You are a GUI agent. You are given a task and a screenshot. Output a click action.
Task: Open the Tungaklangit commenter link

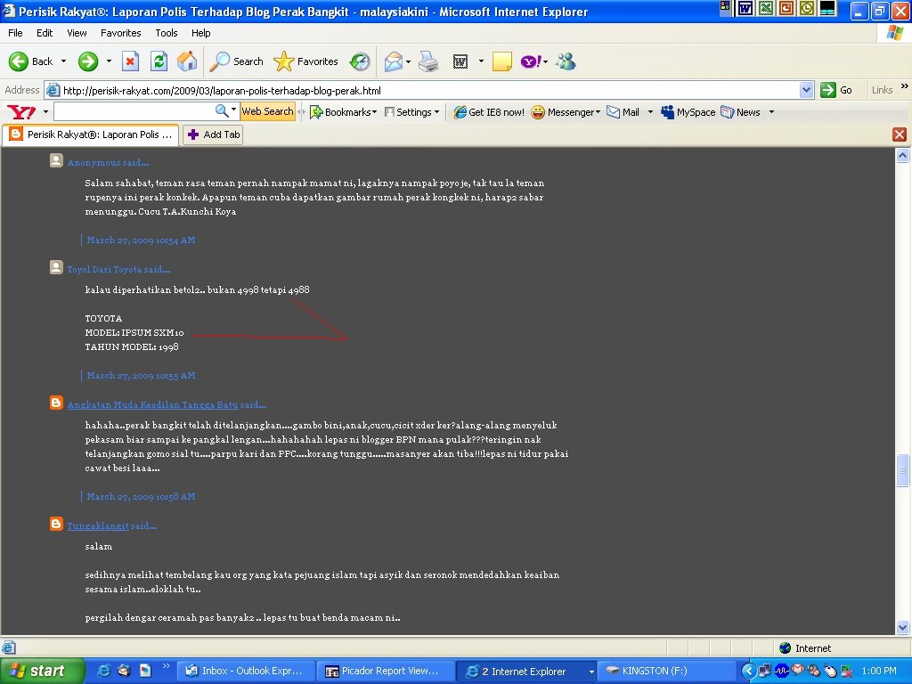(x=98, y=525)
